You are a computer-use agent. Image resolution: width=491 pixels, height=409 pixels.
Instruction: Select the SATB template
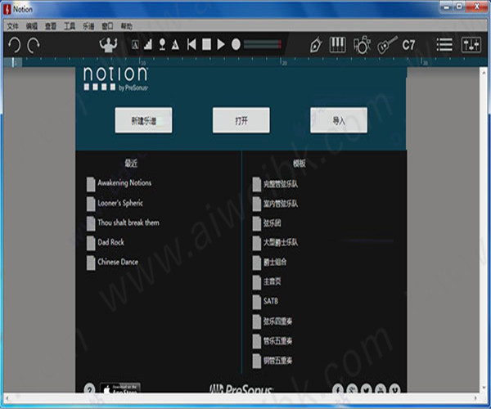(265, 301)
